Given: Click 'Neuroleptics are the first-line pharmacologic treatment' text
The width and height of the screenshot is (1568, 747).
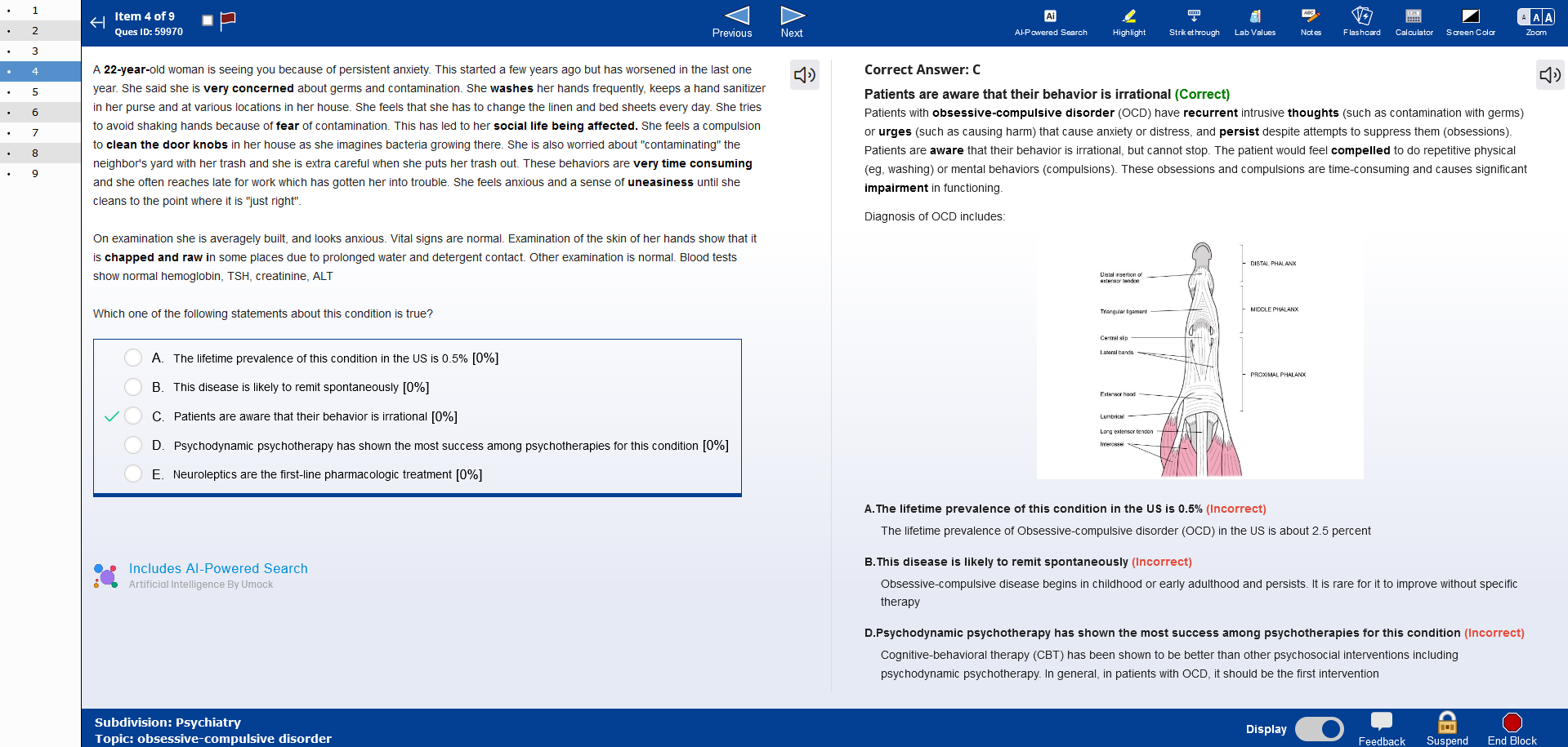Looking at the screenshot, I should 312,474.
